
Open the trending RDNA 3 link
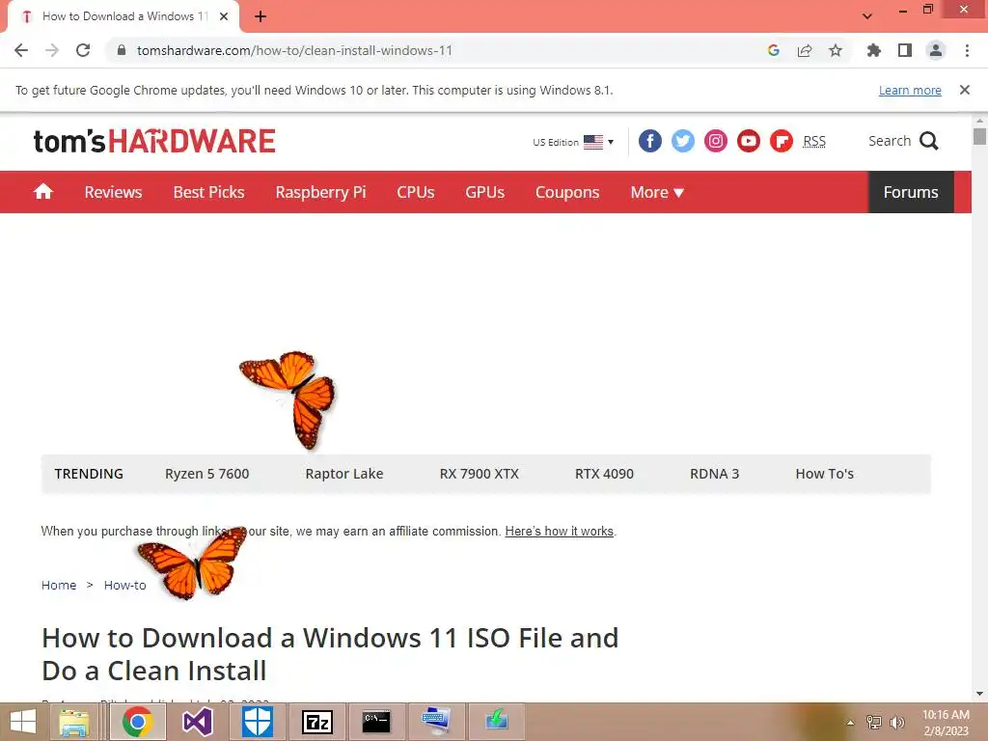pyautogui.click(x=715, y=474)
